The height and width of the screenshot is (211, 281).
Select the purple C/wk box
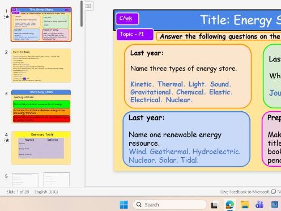click(x=127, y=19)
